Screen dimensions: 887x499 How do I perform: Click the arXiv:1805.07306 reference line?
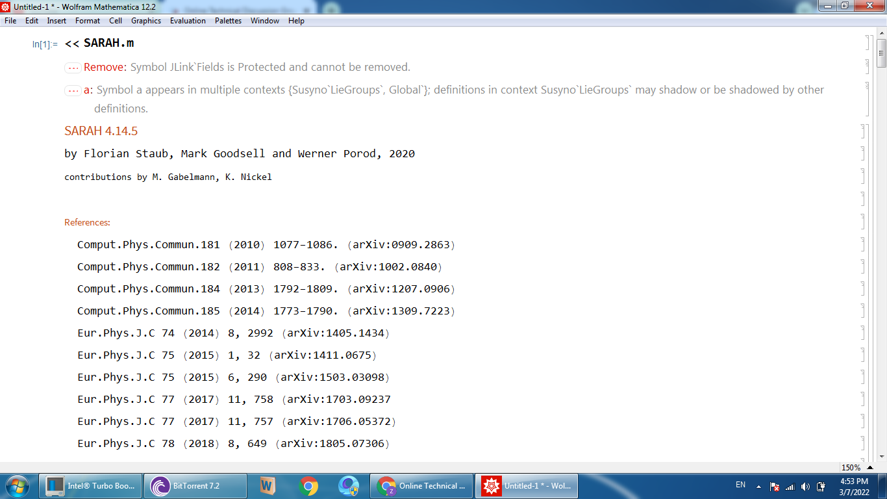pyautogui.click(x=234, y=444)
